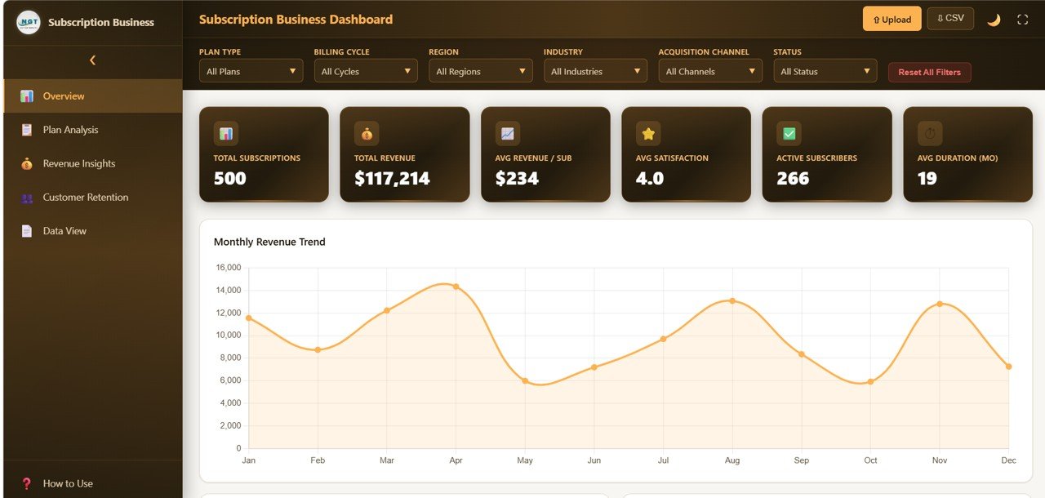Click the Total Subscriptions card icon

coord(225,133)
